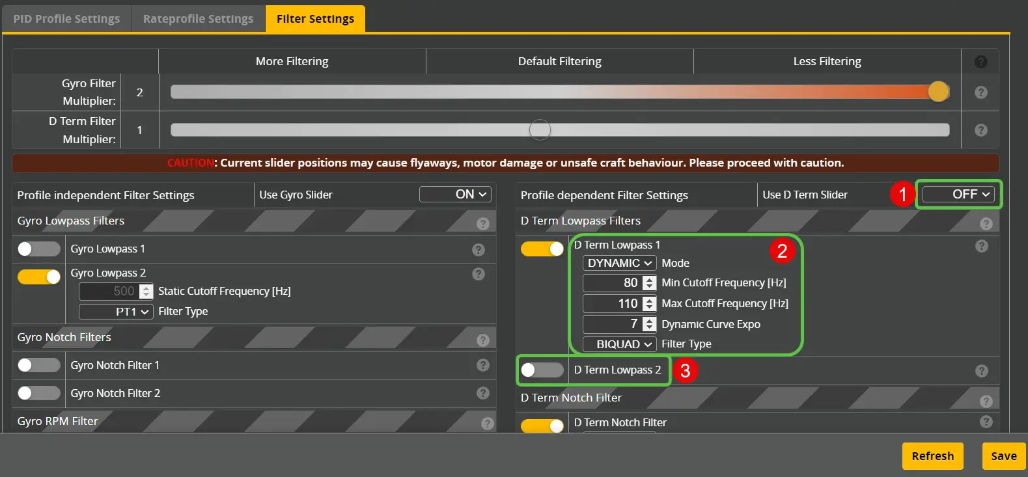
Task: Disable D Term Lowpass 1 switch
Action: click(x=542, y=249)
